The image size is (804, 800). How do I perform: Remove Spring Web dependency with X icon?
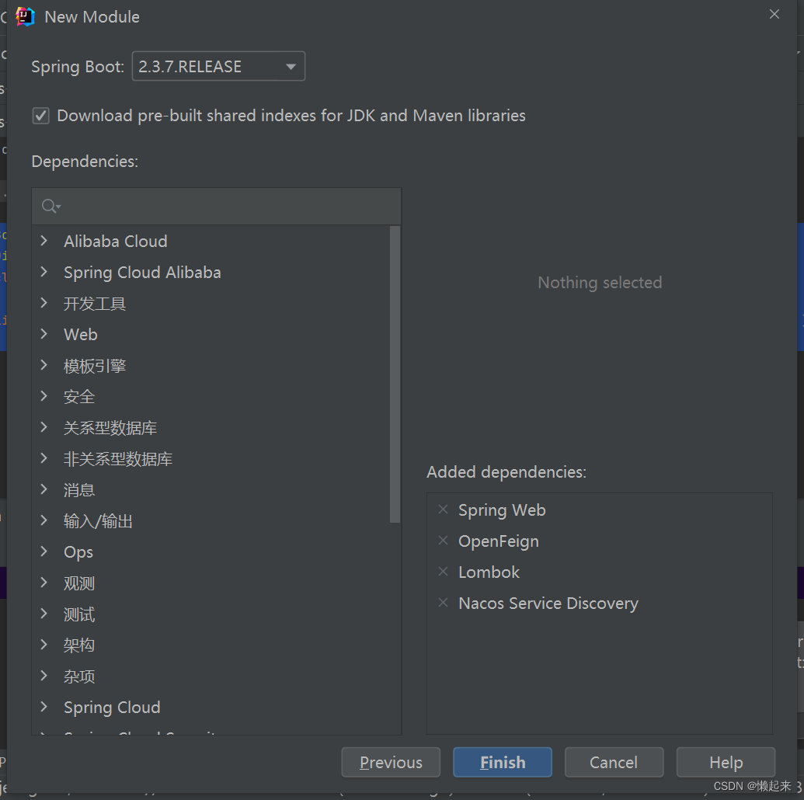pyautogui.click(x=443, y=510)
